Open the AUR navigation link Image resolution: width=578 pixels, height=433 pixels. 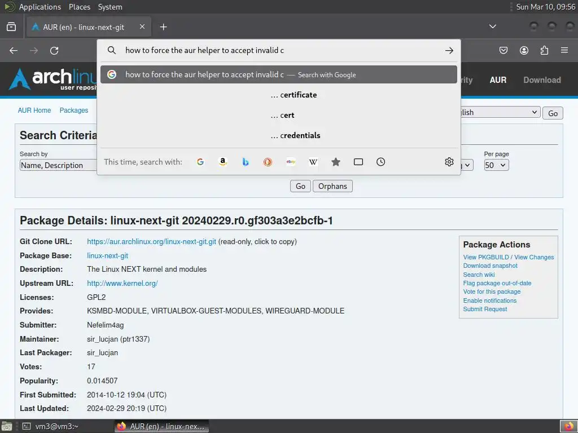(498, 80)
